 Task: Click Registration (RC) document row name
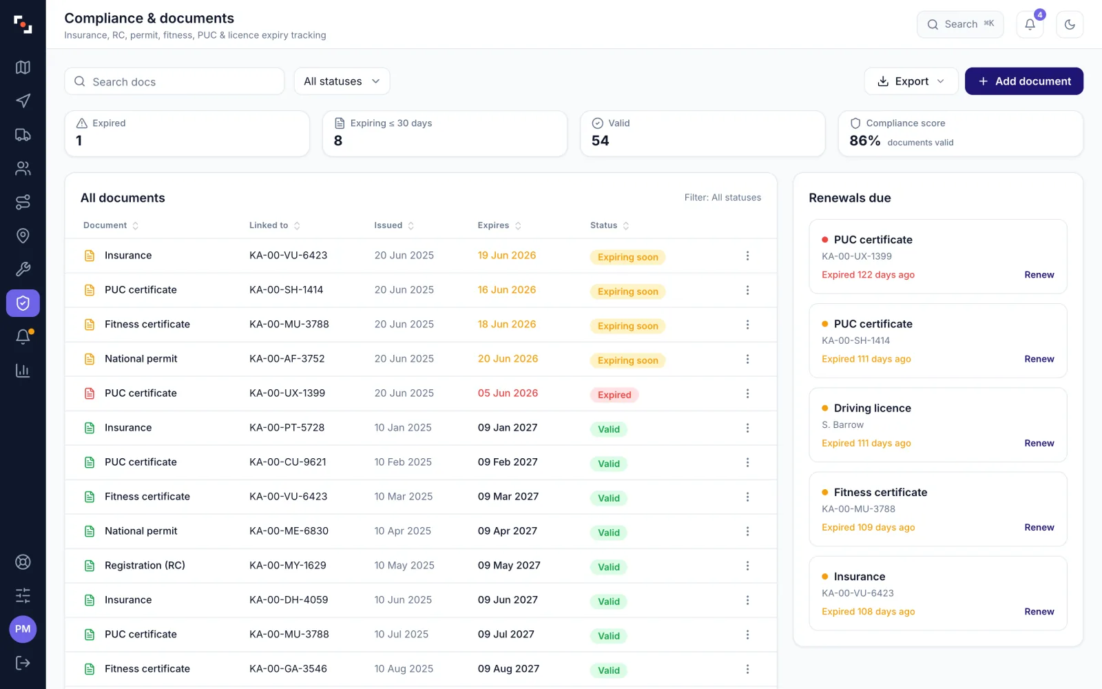(145, 566)
